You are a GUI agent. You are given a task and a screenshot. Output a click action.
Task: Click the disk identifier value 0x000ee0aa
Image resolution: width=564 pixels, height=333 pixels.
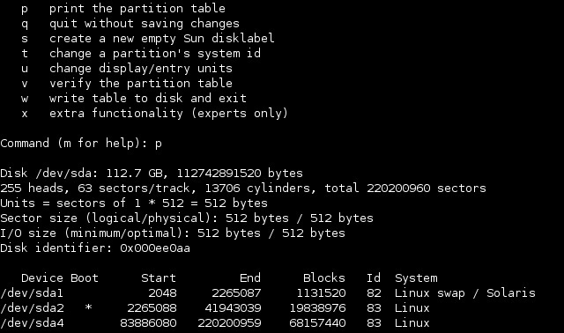point(155,248)
